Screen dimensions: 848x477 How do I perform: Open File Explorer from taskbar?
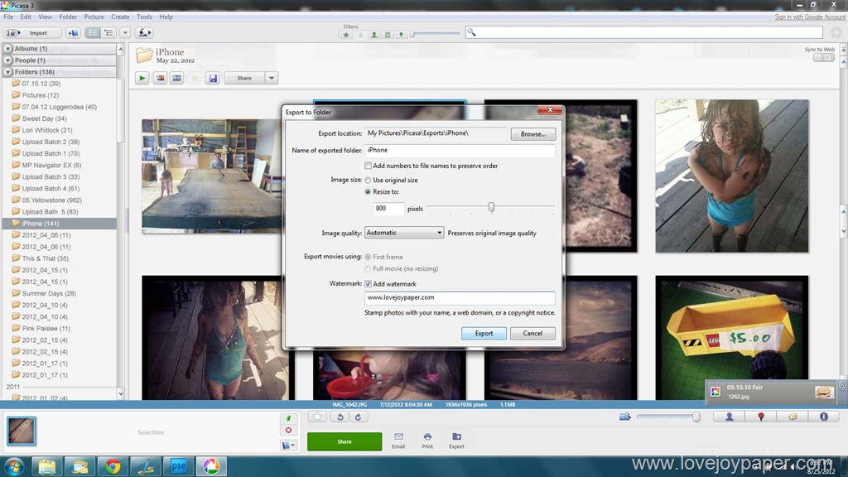coord(46,465)
